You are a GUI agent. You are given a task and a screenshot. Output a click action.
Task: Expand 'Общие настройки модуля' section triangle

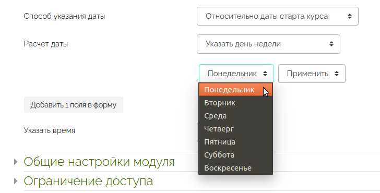(16, 162)
